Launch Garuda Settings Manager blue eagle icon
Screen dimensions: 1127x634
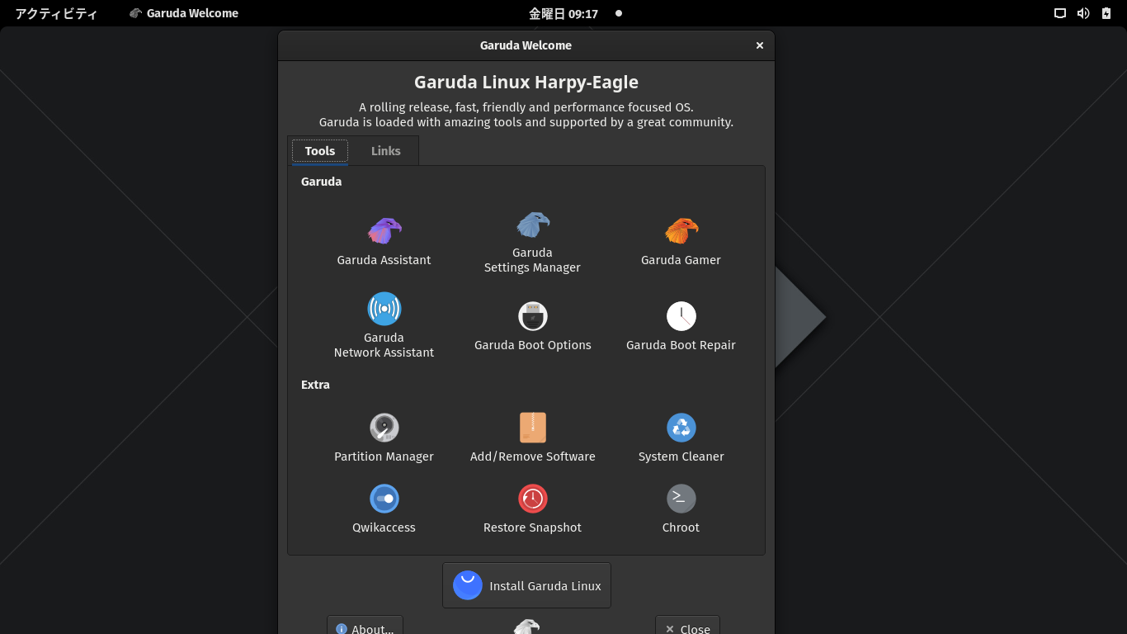pos(533,224)
